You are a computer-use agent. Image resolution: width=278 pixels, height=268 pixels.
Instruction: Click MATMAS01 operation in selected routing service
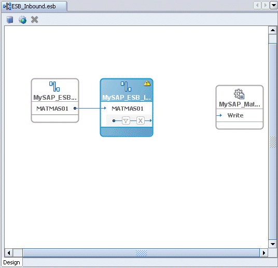[128, 109]
